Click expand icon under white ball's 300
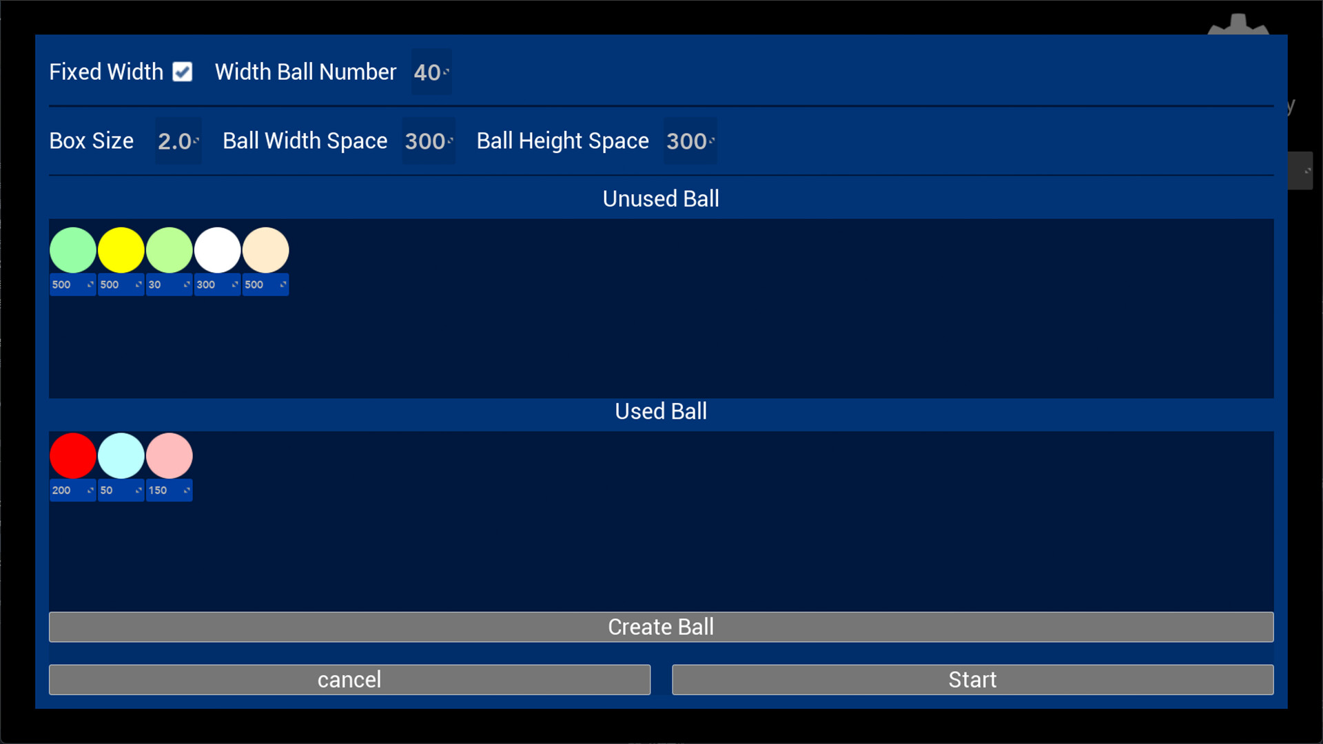 234,285
